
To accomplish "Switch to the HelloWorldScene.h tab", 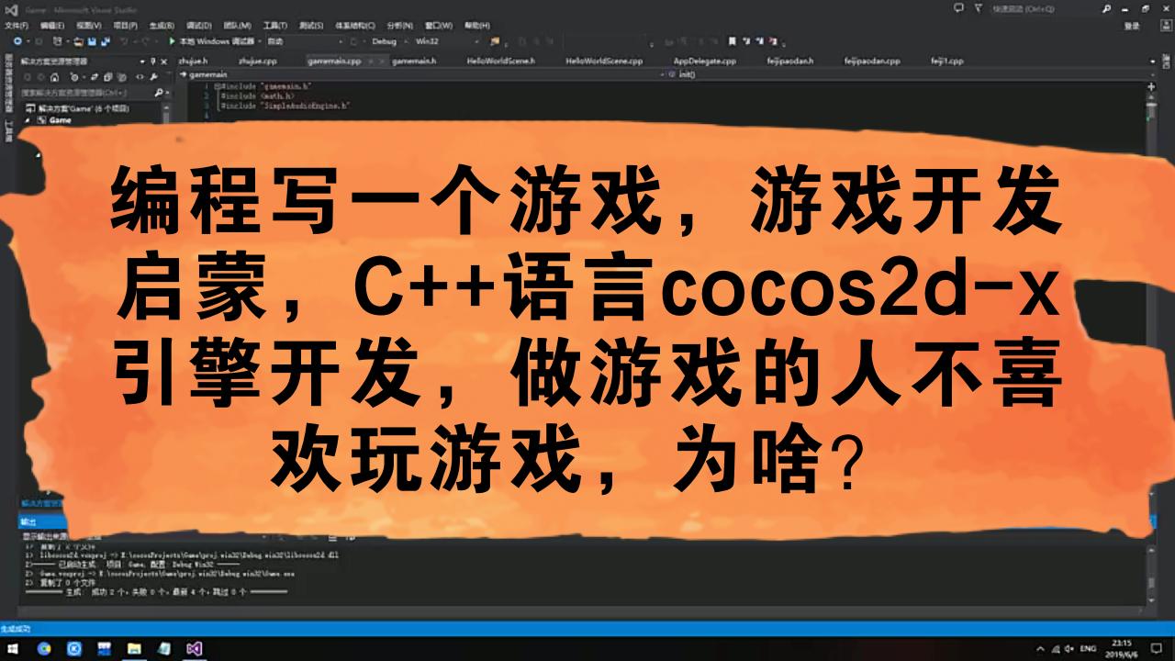I will pos(501,61).
